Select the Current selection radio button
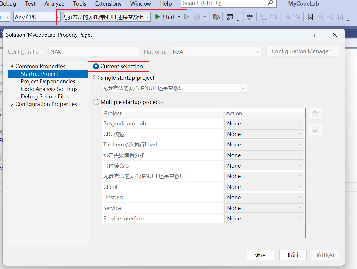 click(x=96, y=67)
